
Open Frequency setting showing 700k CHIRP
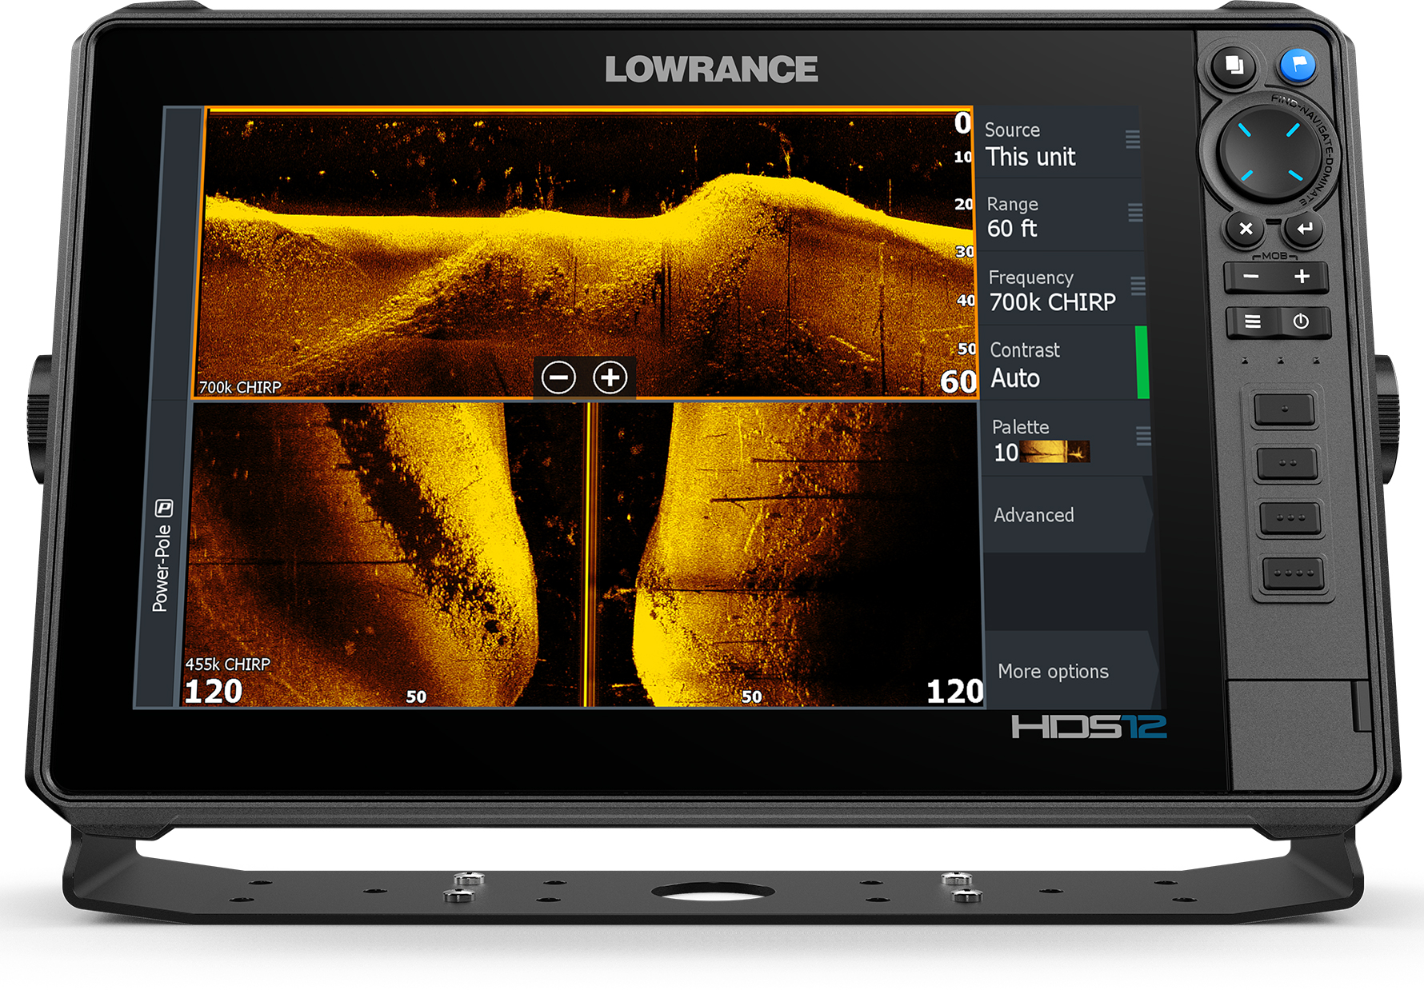tap(1061, 289)
